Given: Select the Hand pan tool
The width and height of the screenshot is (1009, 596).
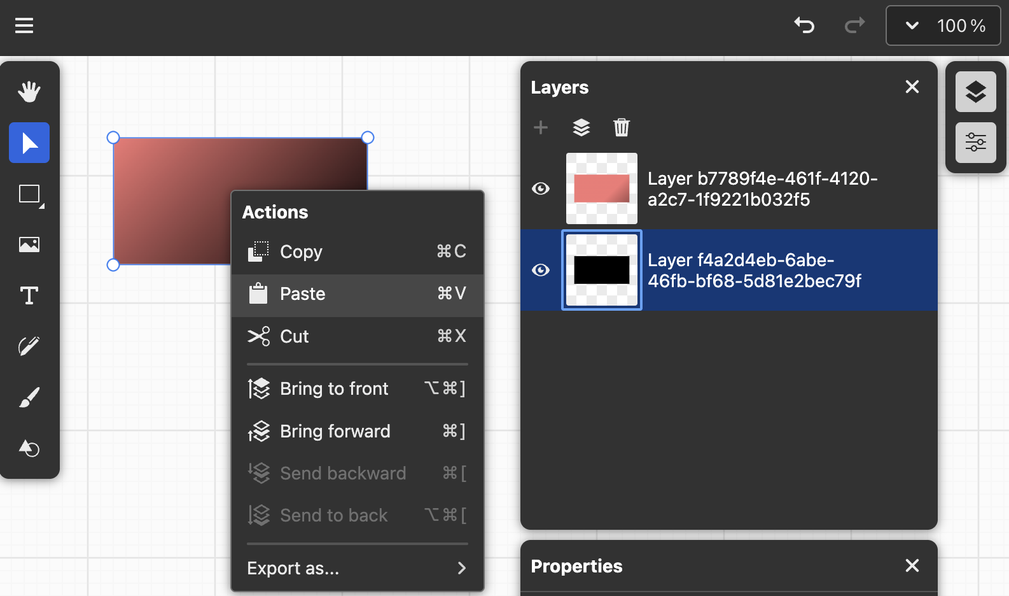Looking at the screenshot, I should [x=29, y=92].
